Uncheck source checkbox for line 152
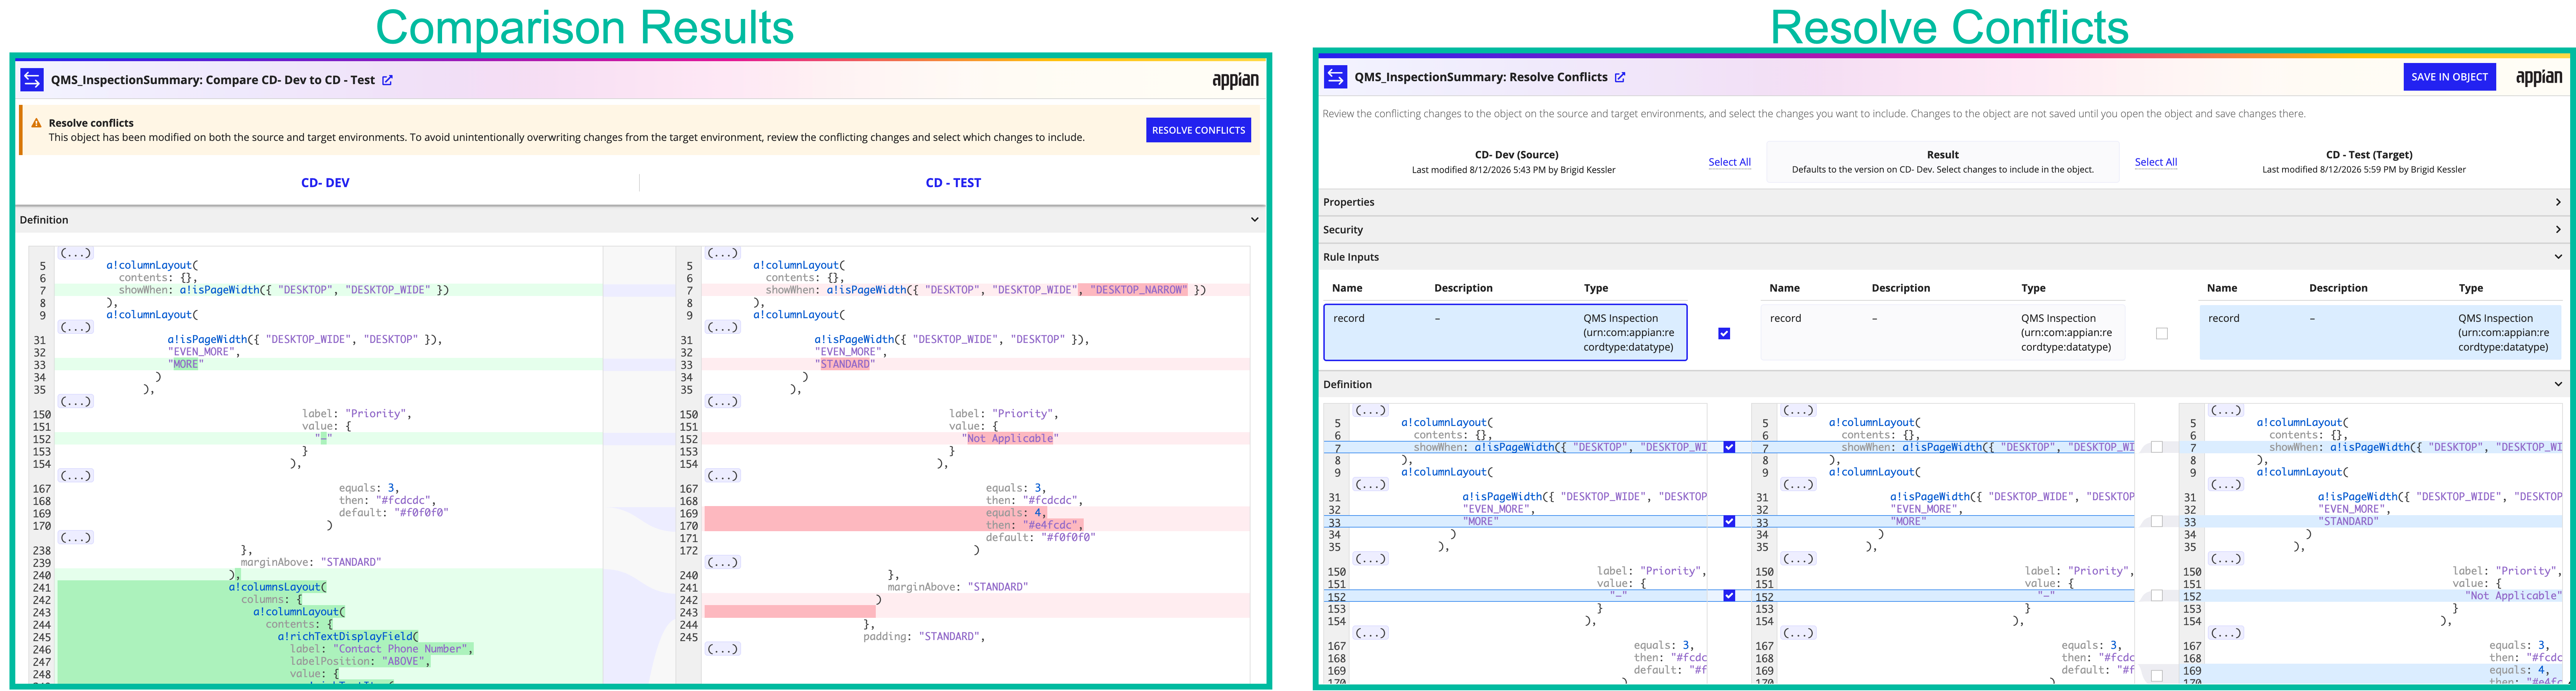Viewport: 2576px width, 691px height. (x=1729, y=595)
